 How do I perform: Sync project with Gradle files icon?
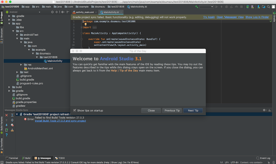[x=247, y=7]
